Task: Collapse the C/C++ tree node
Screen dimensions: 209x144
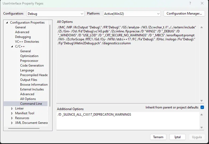Action: tap(12, 46)
